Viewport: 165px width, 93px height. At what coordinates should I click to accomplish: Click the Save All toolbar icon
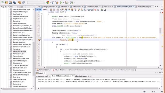[14, 2]
